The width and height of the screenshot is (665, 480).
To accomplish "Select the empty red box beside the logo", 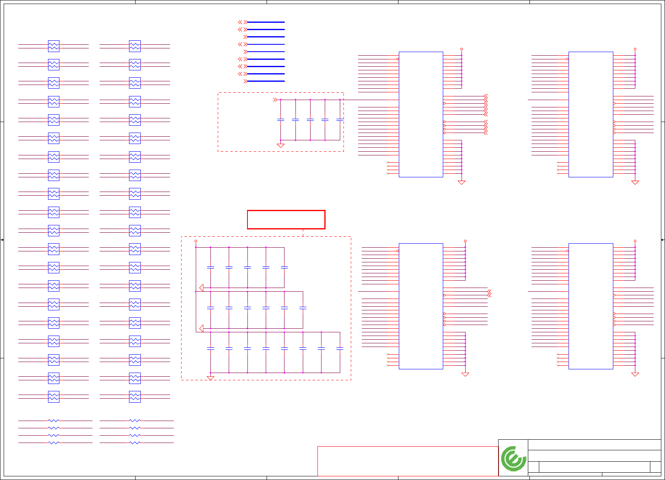I will coord(408,461).
